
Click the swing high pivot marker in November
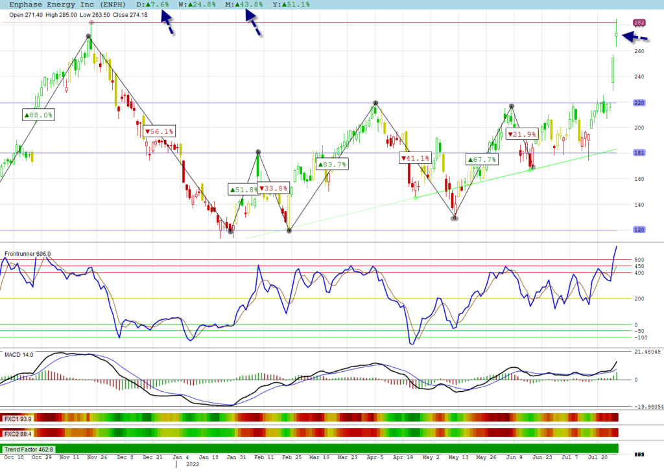tap(88, 36)
